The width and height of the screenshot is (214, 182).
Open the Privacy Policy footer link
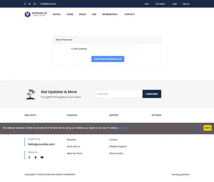click(x=116, y=153)
